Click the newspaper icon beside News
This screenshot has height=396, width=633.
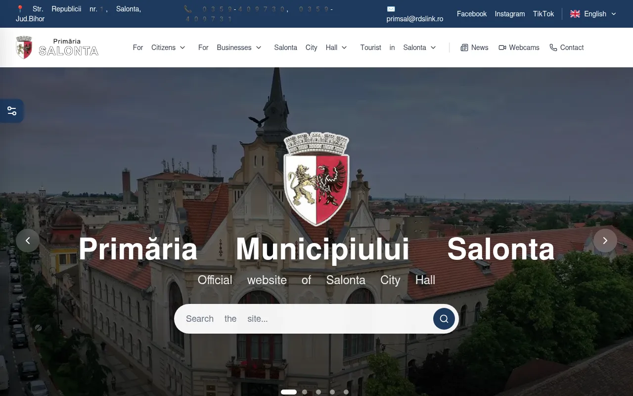[464, 48]
